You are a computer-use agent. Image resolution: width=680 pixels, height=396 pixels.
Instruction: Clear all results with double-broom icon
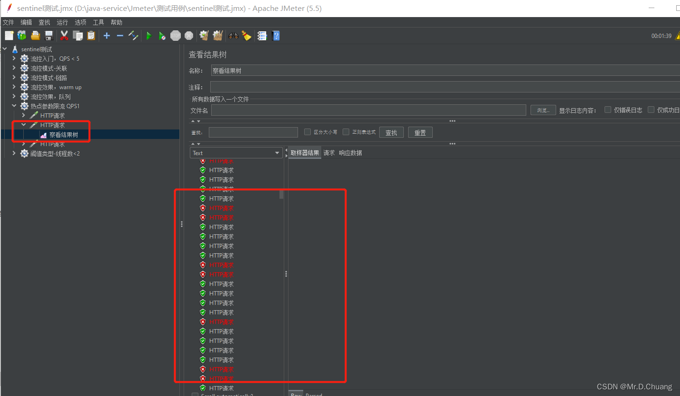point(218,36)
